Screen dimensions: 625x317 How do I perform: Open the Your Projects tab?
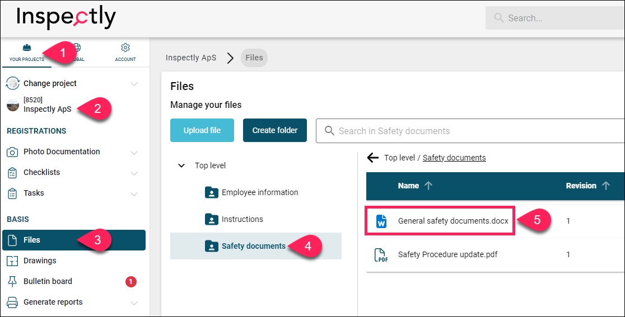(x=27, y=53)
